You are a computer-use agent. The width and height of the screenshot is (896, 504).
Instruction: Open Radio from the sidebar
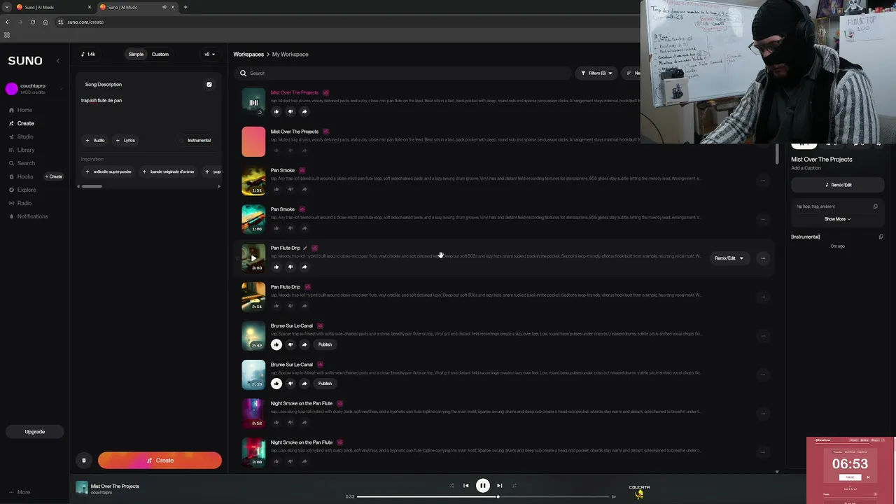[24, 203]
